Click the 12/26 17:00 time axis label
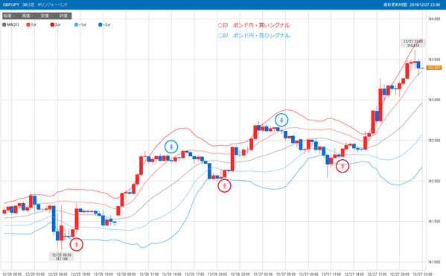 [x=194, y=274]
